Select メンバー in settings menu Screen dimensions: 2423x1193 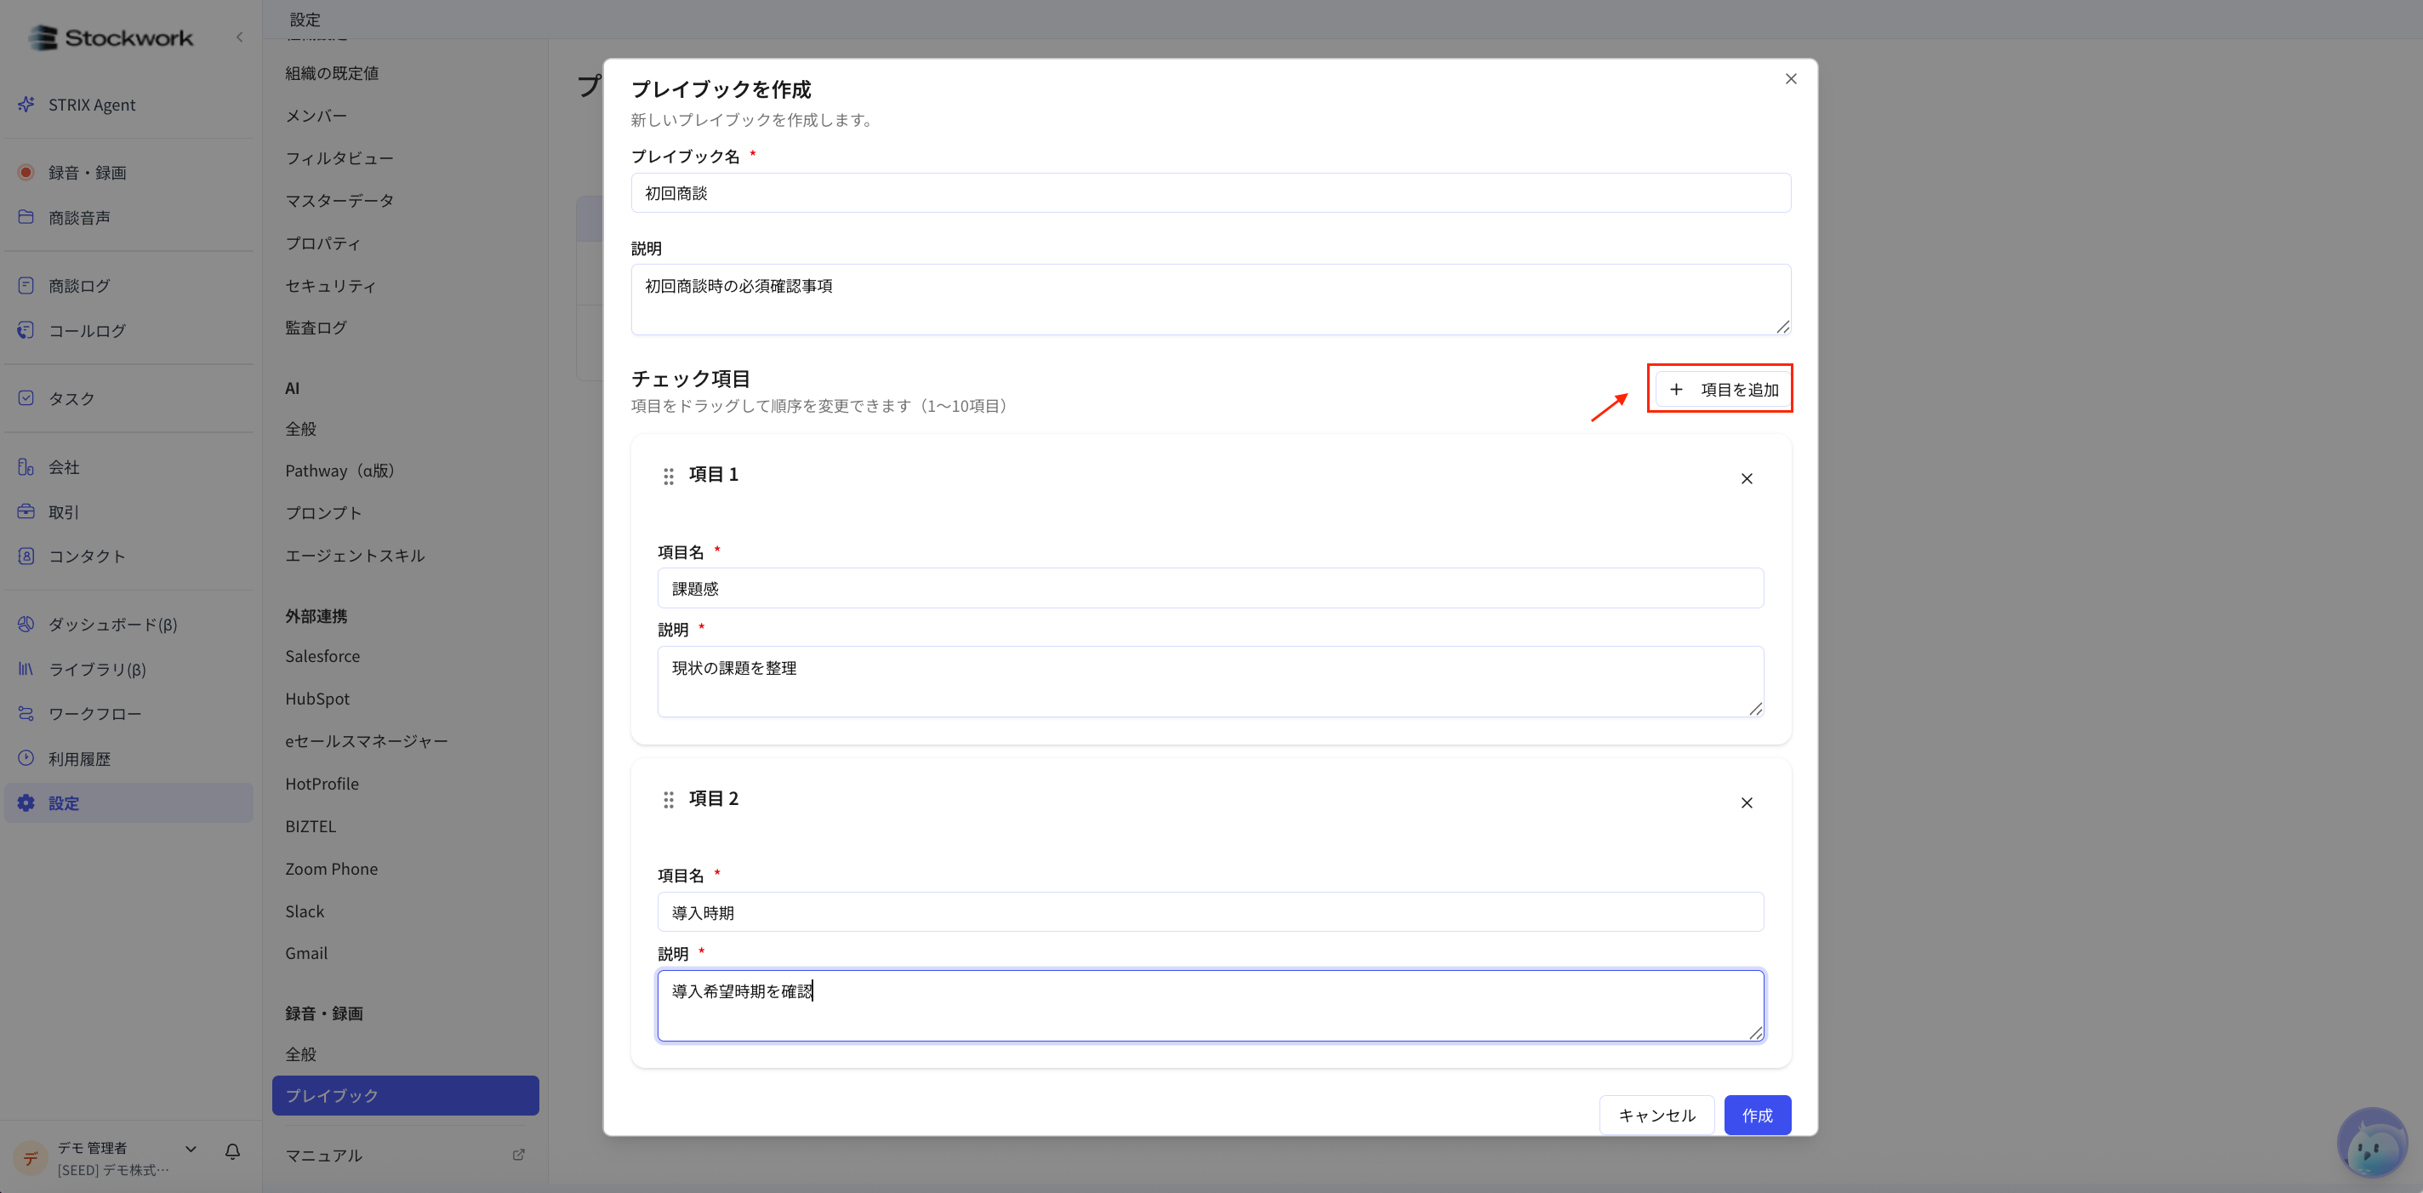pos(316,116)
